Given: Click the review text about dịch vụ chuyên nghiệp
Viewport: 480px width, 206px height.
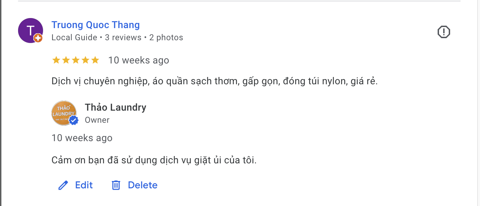Looking at the screenshot, I should [215, 81].
